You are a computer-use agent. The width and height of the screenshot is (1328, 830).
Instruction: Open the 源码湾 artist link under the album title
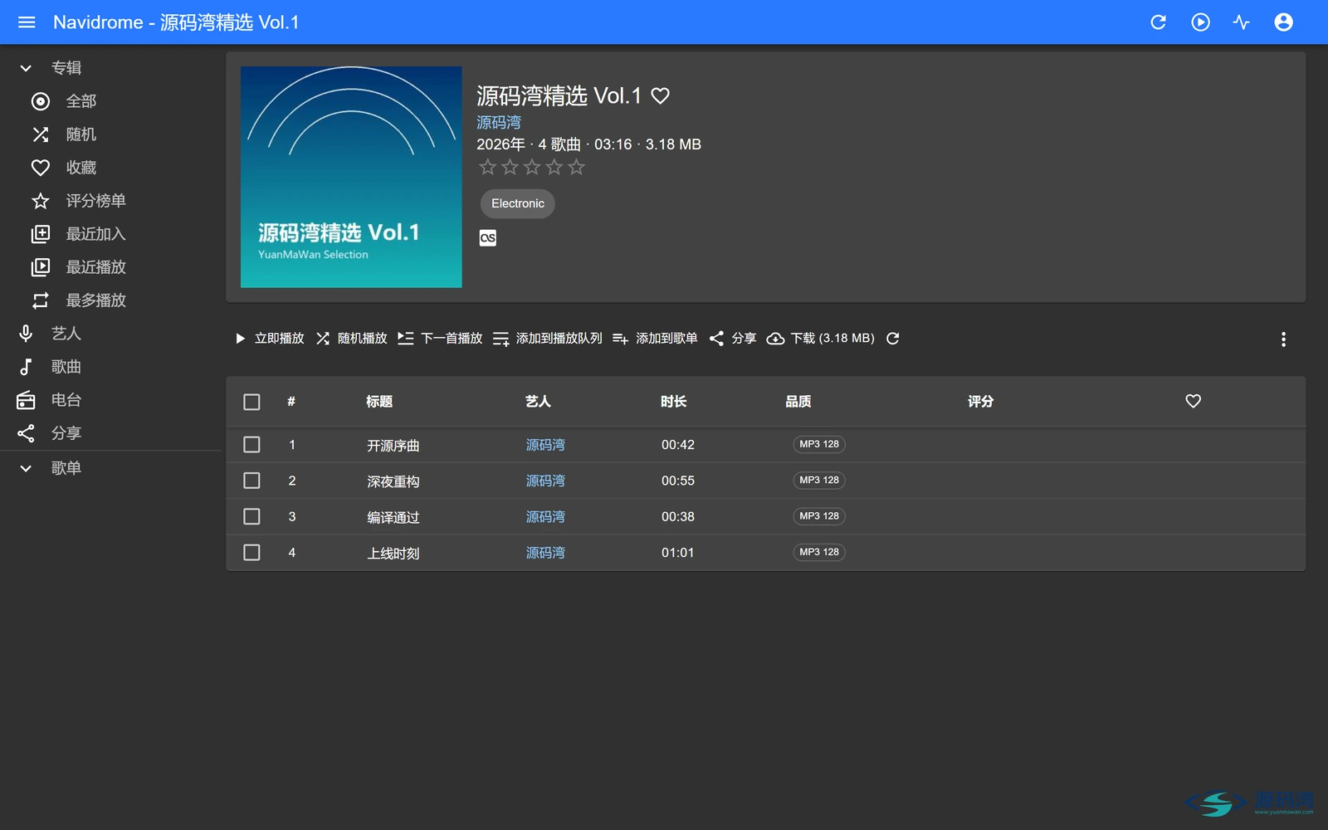499,123
